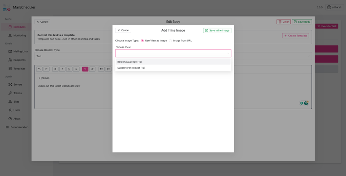The width and height of the screenshot is (346, 176).
Task: Click the Create Template button
Action: [x=296, y=35]
